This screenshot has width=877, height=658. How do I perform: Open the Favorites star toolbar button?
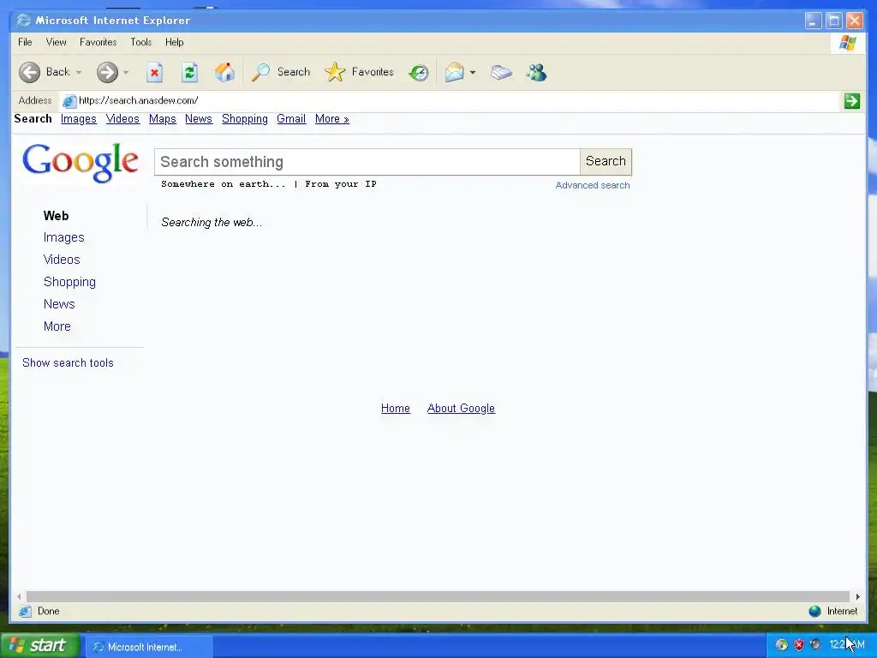360,72
